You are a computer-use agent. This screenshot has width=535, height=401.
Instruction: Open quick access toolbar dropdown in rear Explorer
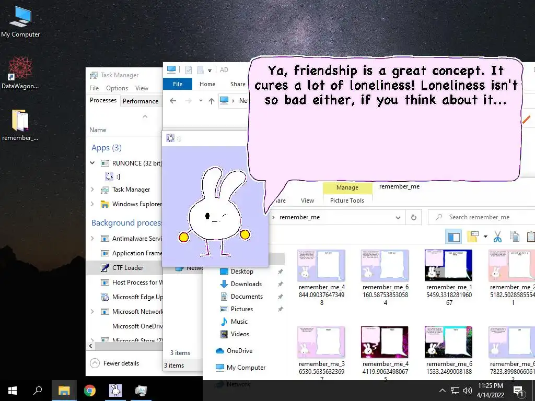pyautogui.click(x=210, y=70)
